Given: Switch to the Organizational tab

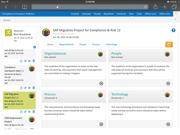Looking at the screenshot, I should pos(66,44).
